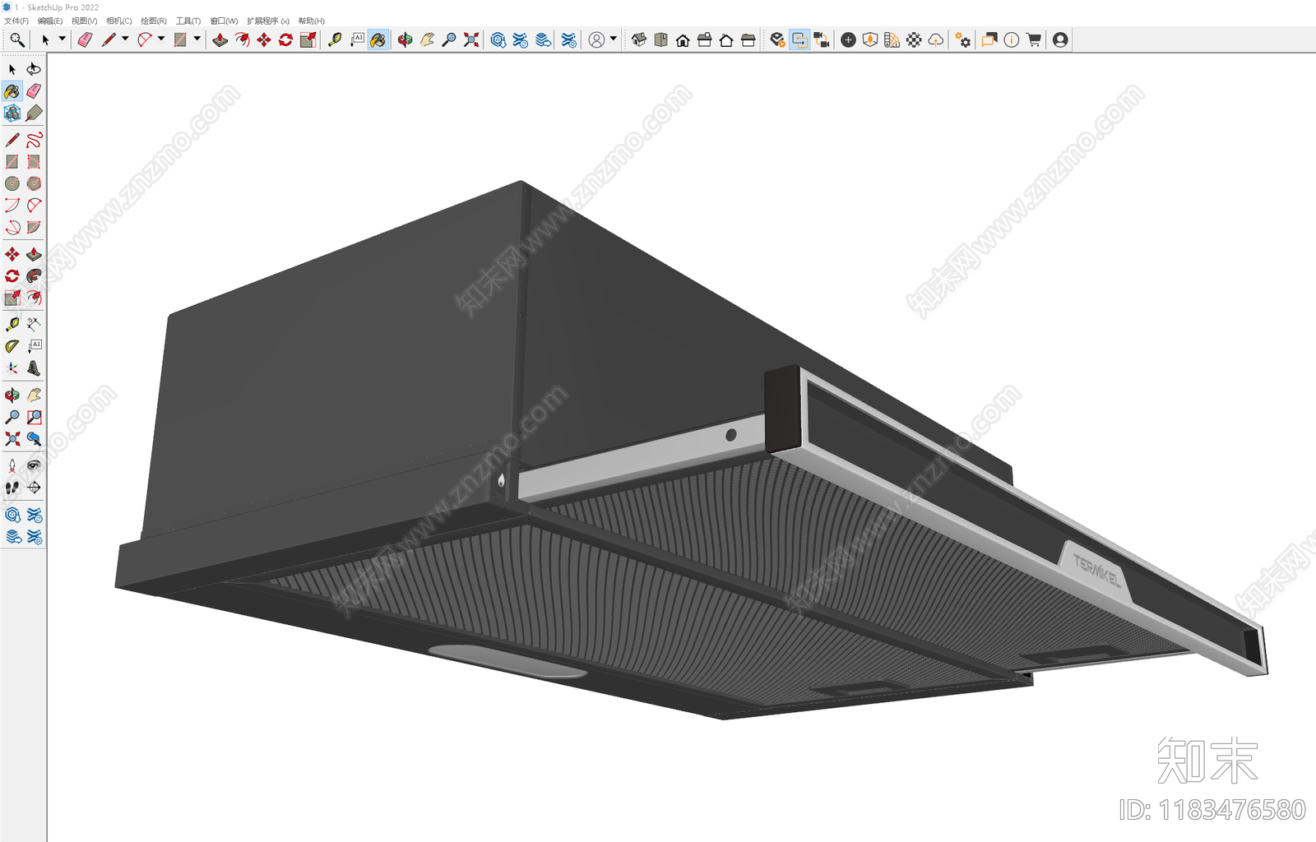Switch to Iso view house icon
Image resolution: width=1316 pixels, height=842 pixels.
click(x=639, y=39)
